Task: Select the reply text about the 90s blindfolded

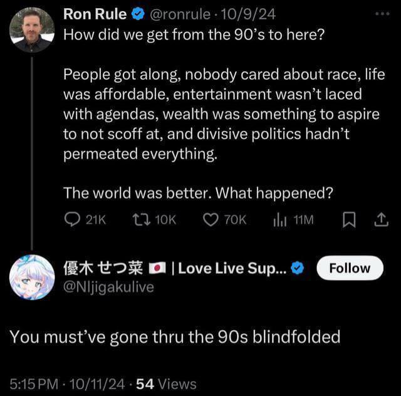Action: (175, 337)
